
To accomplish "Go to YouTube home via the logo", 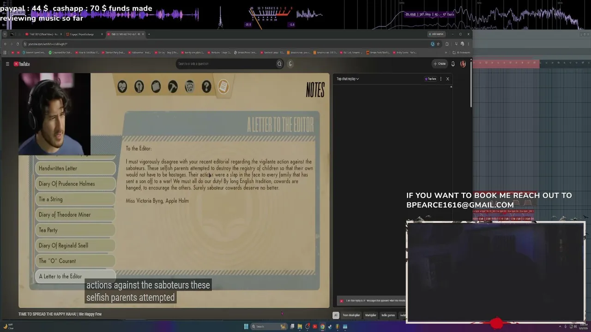I will pos(22,64).
